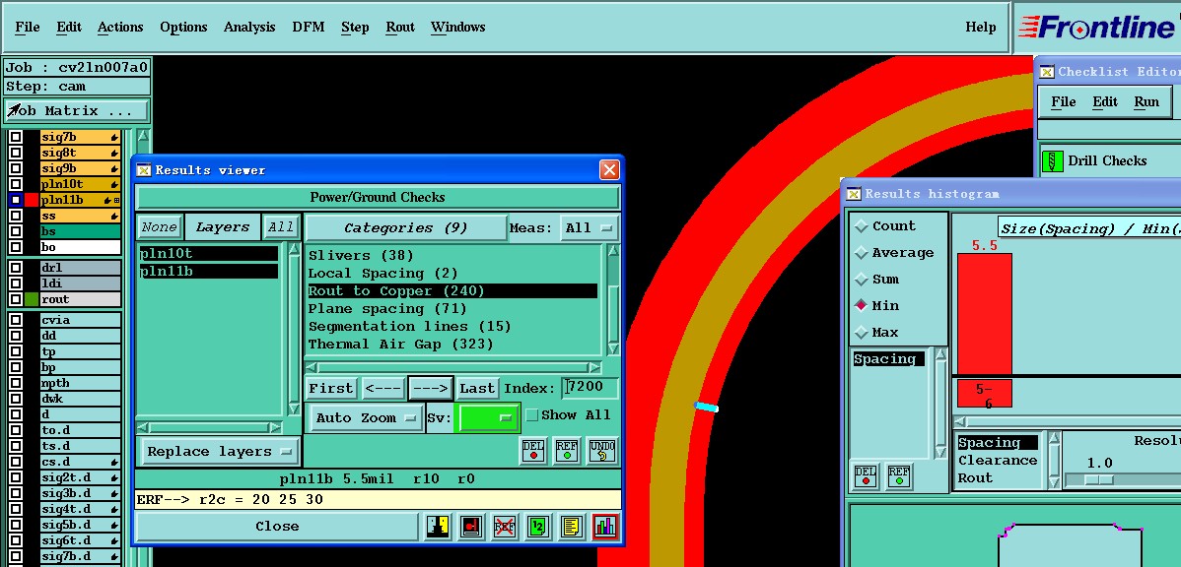Image resolution: width=1181 pixels, height=567 pixels.
Task: Open Run menu in Checklist Editor
Action: [1146, 102]
